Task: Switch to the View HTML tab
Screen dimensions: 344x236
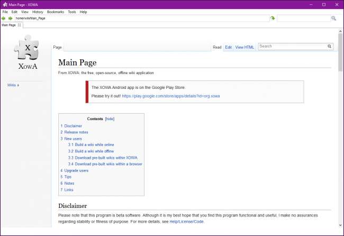Action: [245, 47]
